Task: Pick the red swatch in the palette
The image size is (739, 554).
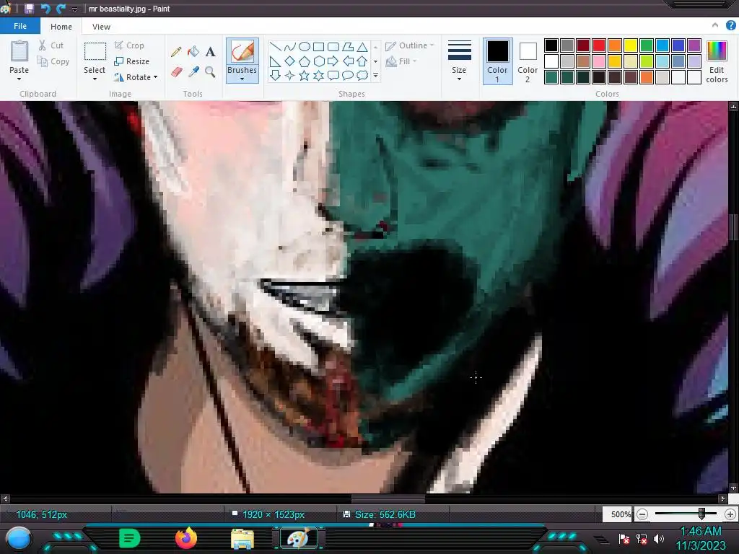Action: point(599,45)
